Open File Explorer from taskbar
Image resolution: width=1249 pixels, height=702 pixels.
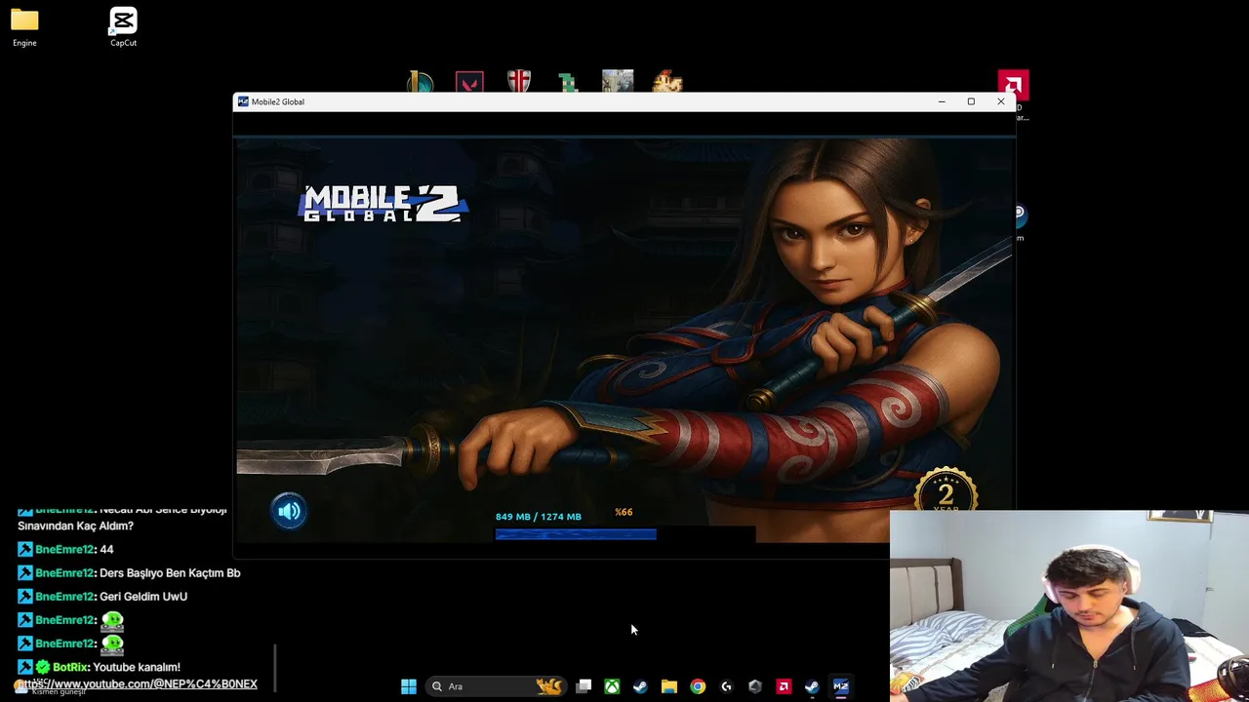coord(668,686)
